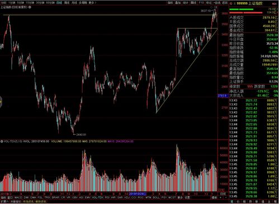
Task: Toggle +自选 to add index to favorites
Action: [217, 3]
